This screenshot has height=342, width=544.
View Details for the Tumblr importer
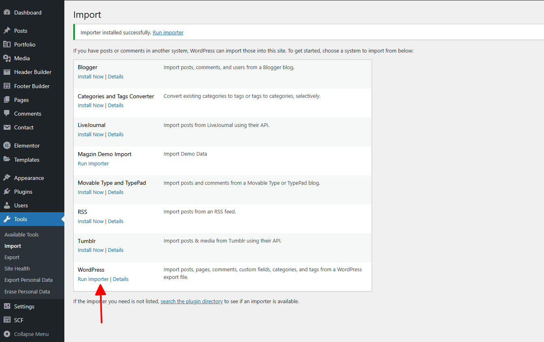[115, 250]
